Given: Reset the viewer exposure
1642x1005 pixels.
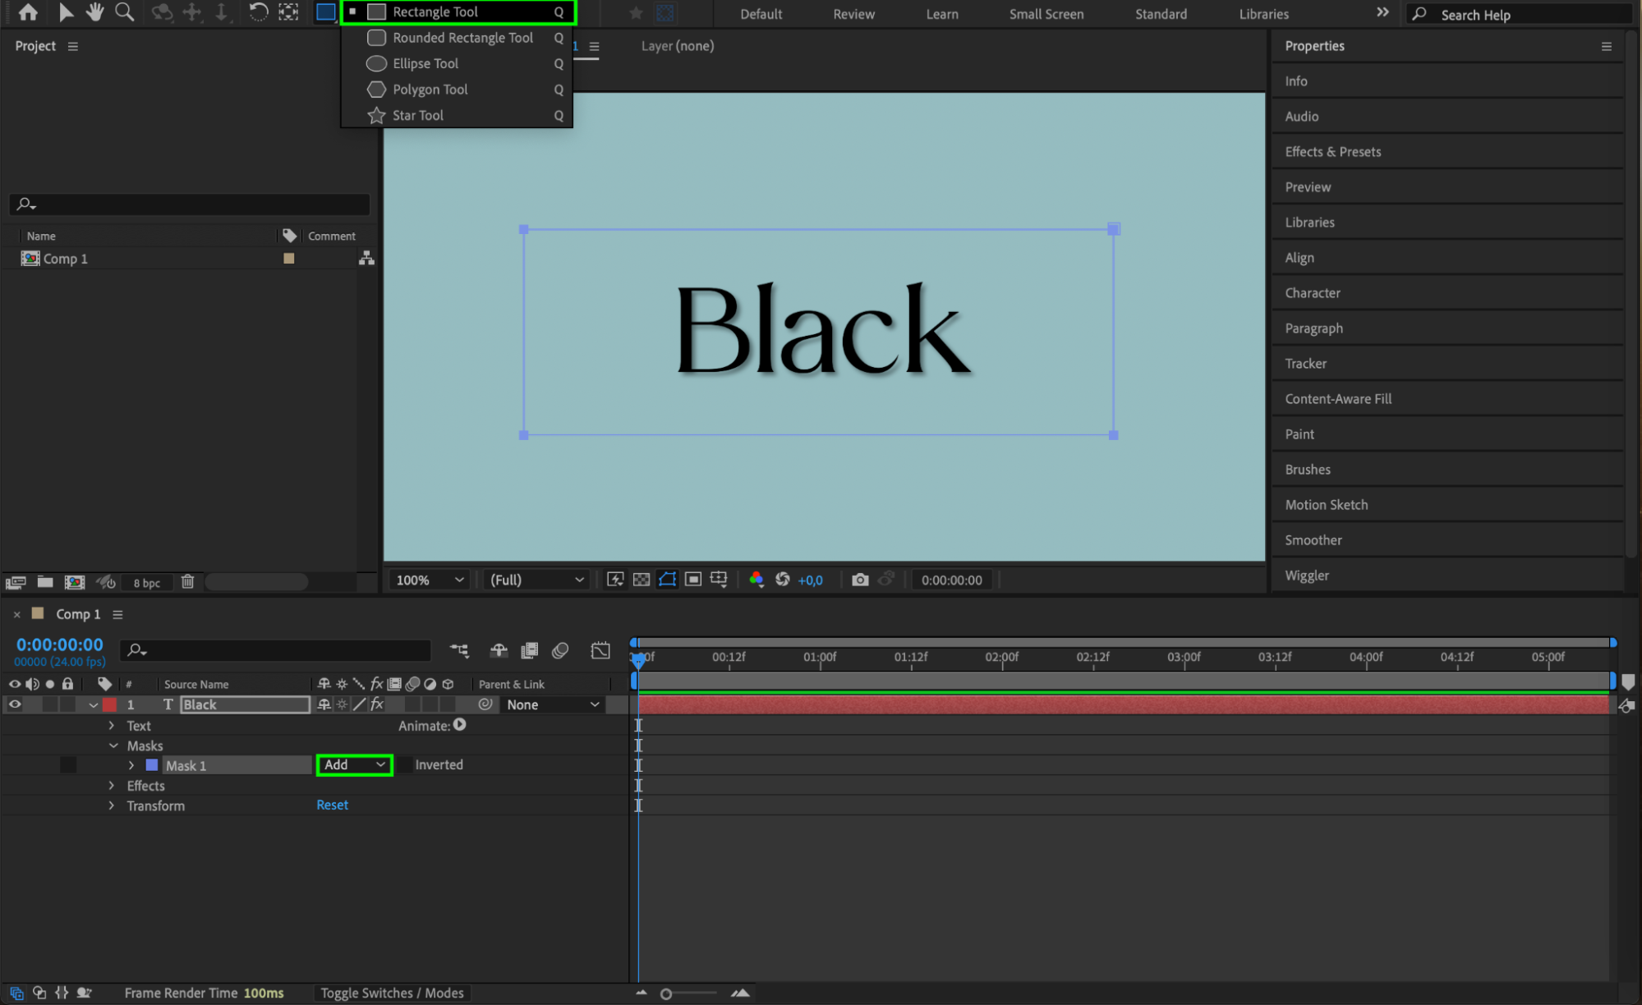Looking at the screenshot, I should tap(783, 580).
